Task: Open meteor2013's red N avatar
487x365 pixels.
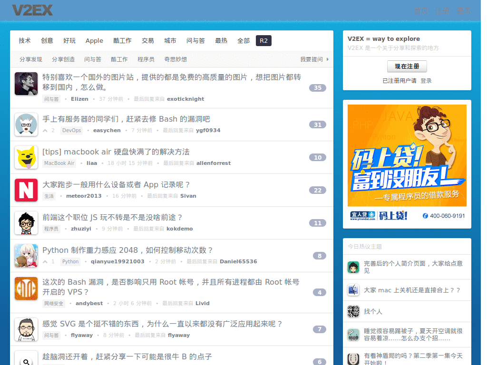Action: [26, 190]
